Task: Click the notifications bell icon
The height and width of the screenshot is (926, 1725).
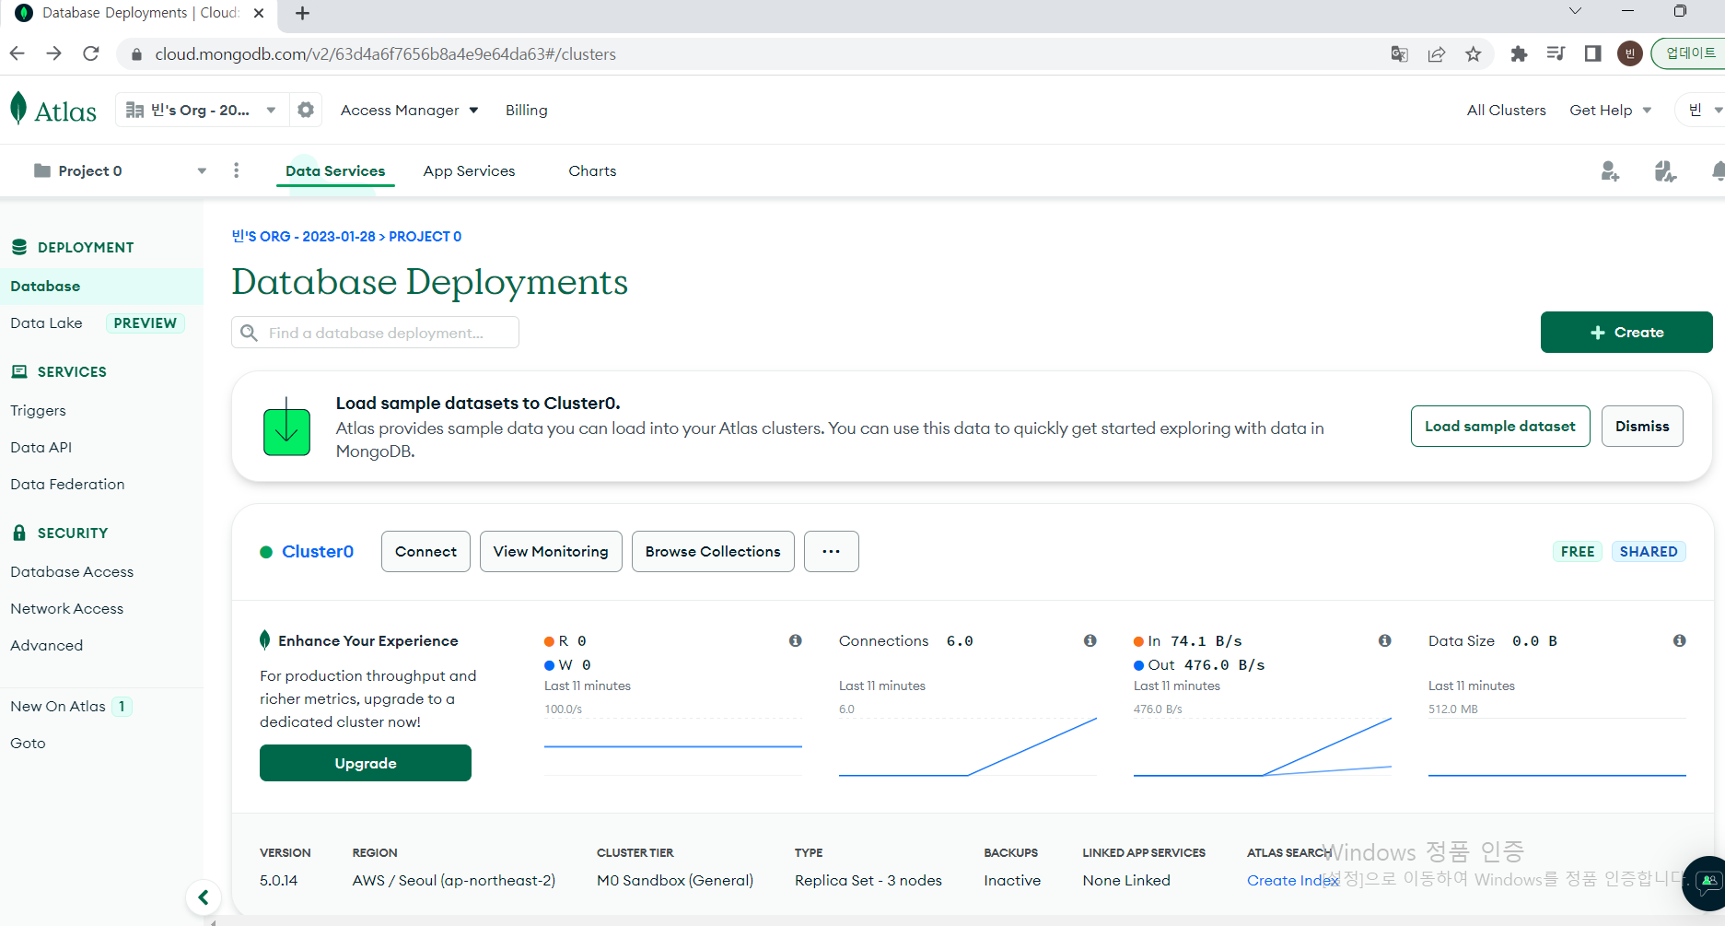Action: (1719, 171)
